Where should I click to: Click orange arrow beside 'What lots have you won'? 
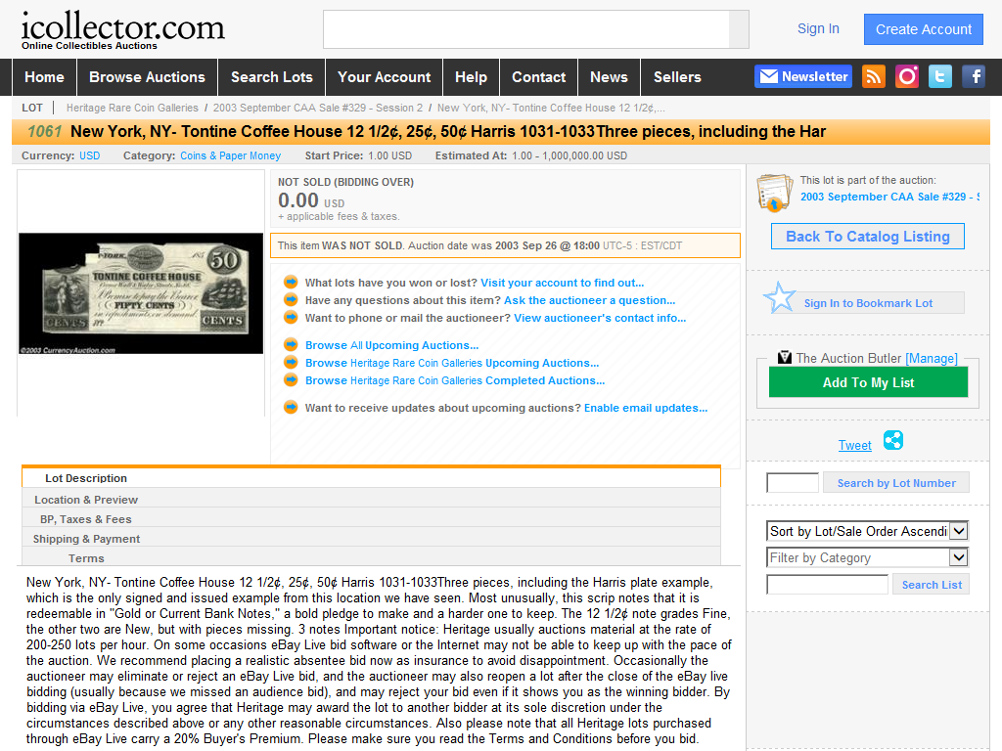click(291, 283)
